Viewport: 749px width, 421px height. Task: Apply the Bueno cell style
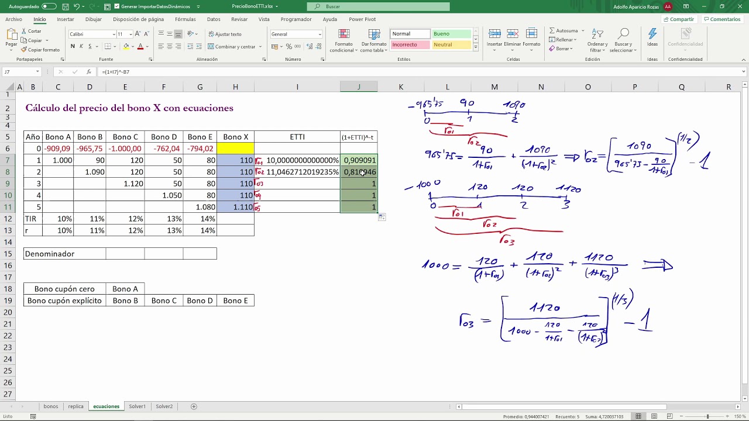[451, 34]
